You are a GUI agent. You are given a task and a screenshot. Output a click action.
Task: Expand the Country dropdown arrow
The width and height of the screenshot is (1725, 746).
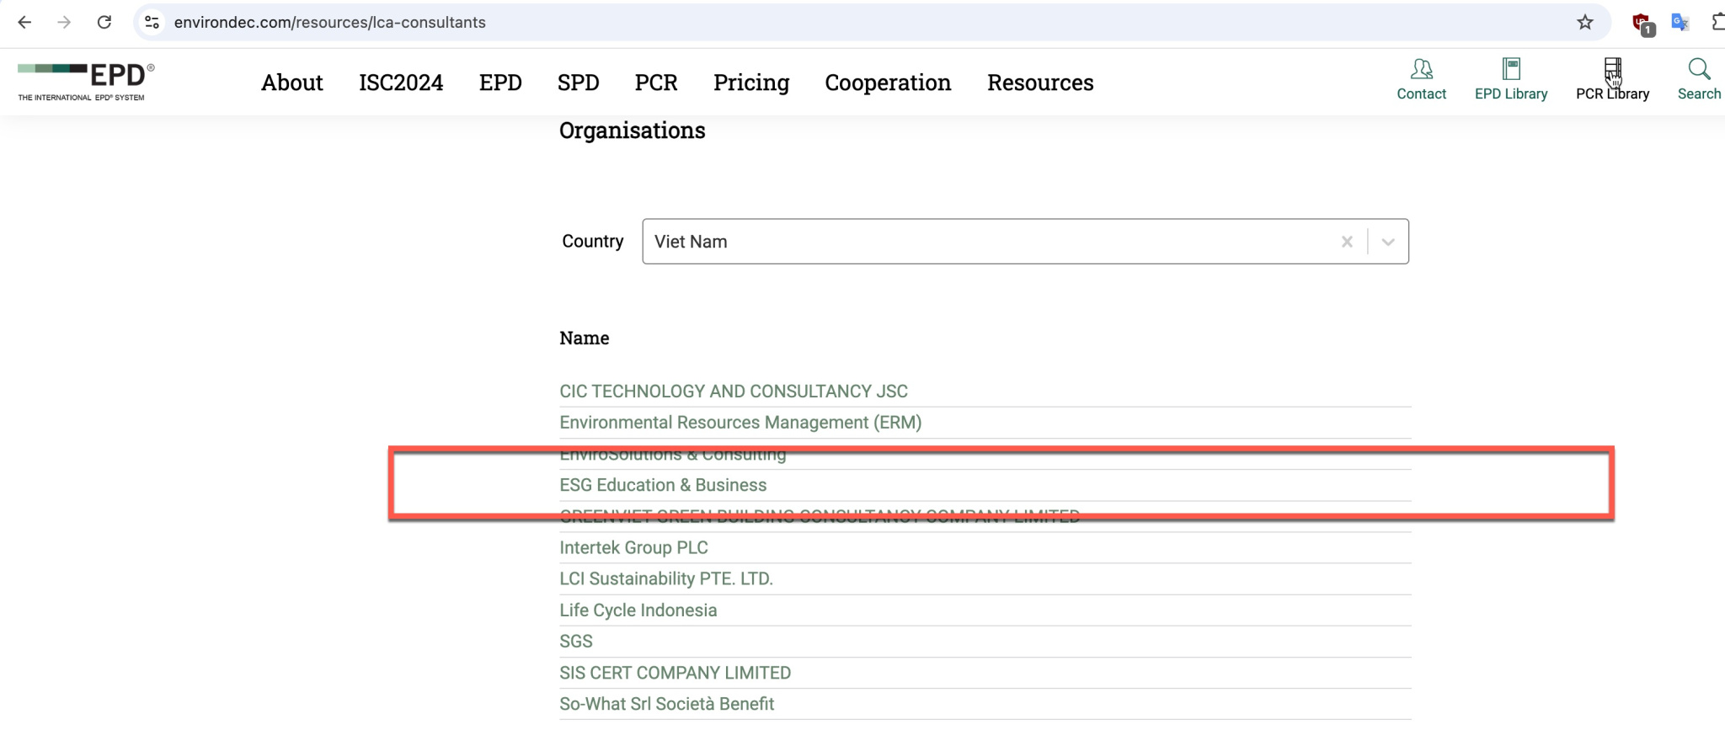(x=1388, y=242)
